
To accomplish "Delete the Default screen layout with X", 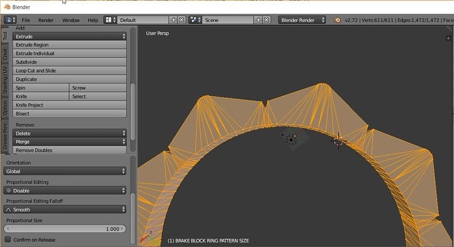I will (182, 20).
